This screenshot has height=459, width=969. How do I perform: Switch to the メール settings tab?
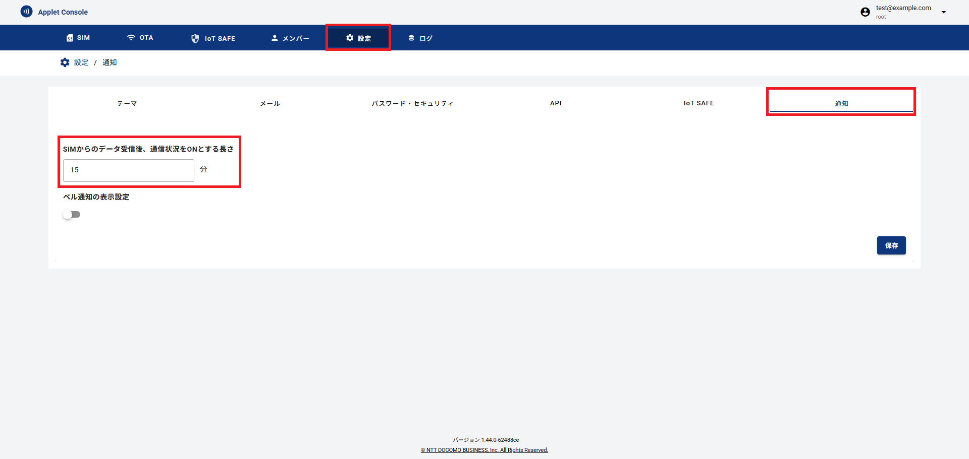coord(270,103)
